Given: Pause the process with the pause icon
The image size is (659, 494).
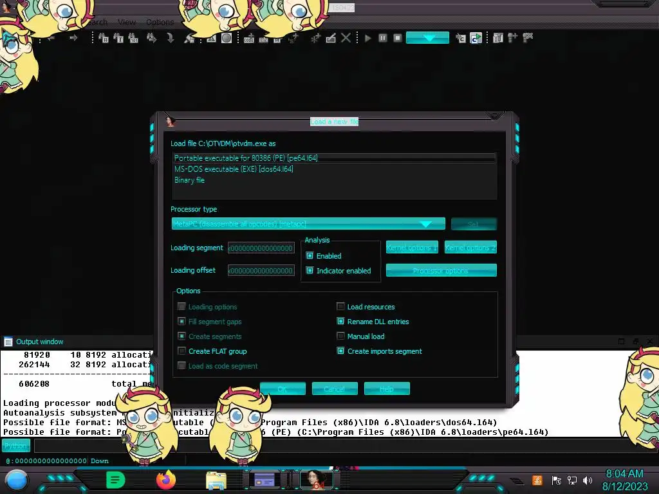Looking at the screenshot, I should pos(382,38).
